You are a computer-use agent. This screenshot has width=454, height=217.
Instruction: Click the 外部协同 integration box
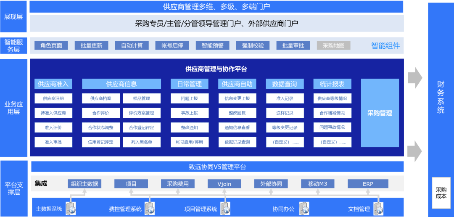coord(271,184)
